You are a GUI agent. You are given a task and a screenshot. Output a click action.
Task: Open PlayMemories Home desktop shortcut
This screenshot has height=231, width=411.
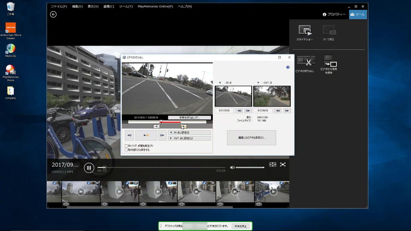point(11,73)
